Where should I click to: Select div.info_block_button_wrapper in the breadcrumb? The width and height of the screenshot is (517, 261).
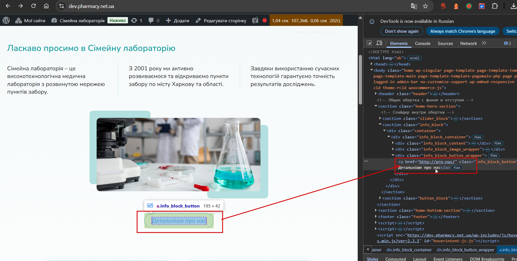465,250
